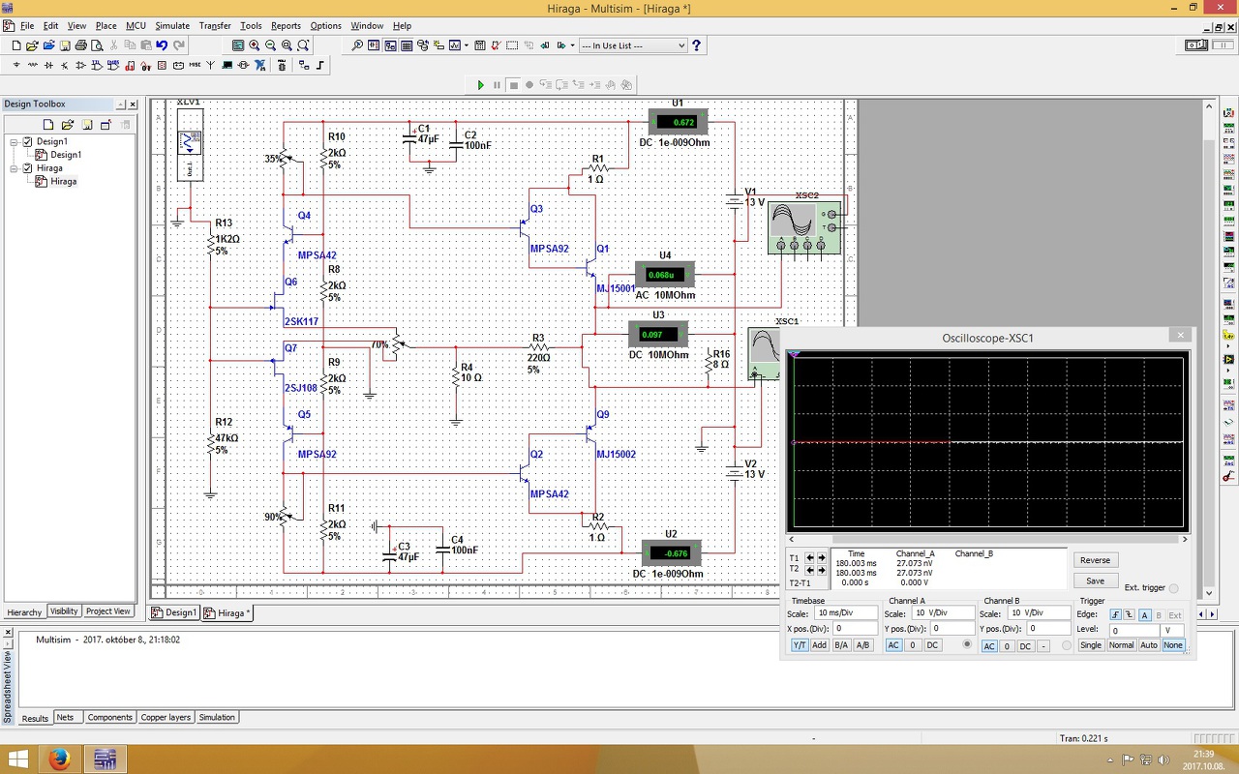Move cursor T1 right with arrow button
This screenshot has width=1239, height=774.
pos(822,558)
